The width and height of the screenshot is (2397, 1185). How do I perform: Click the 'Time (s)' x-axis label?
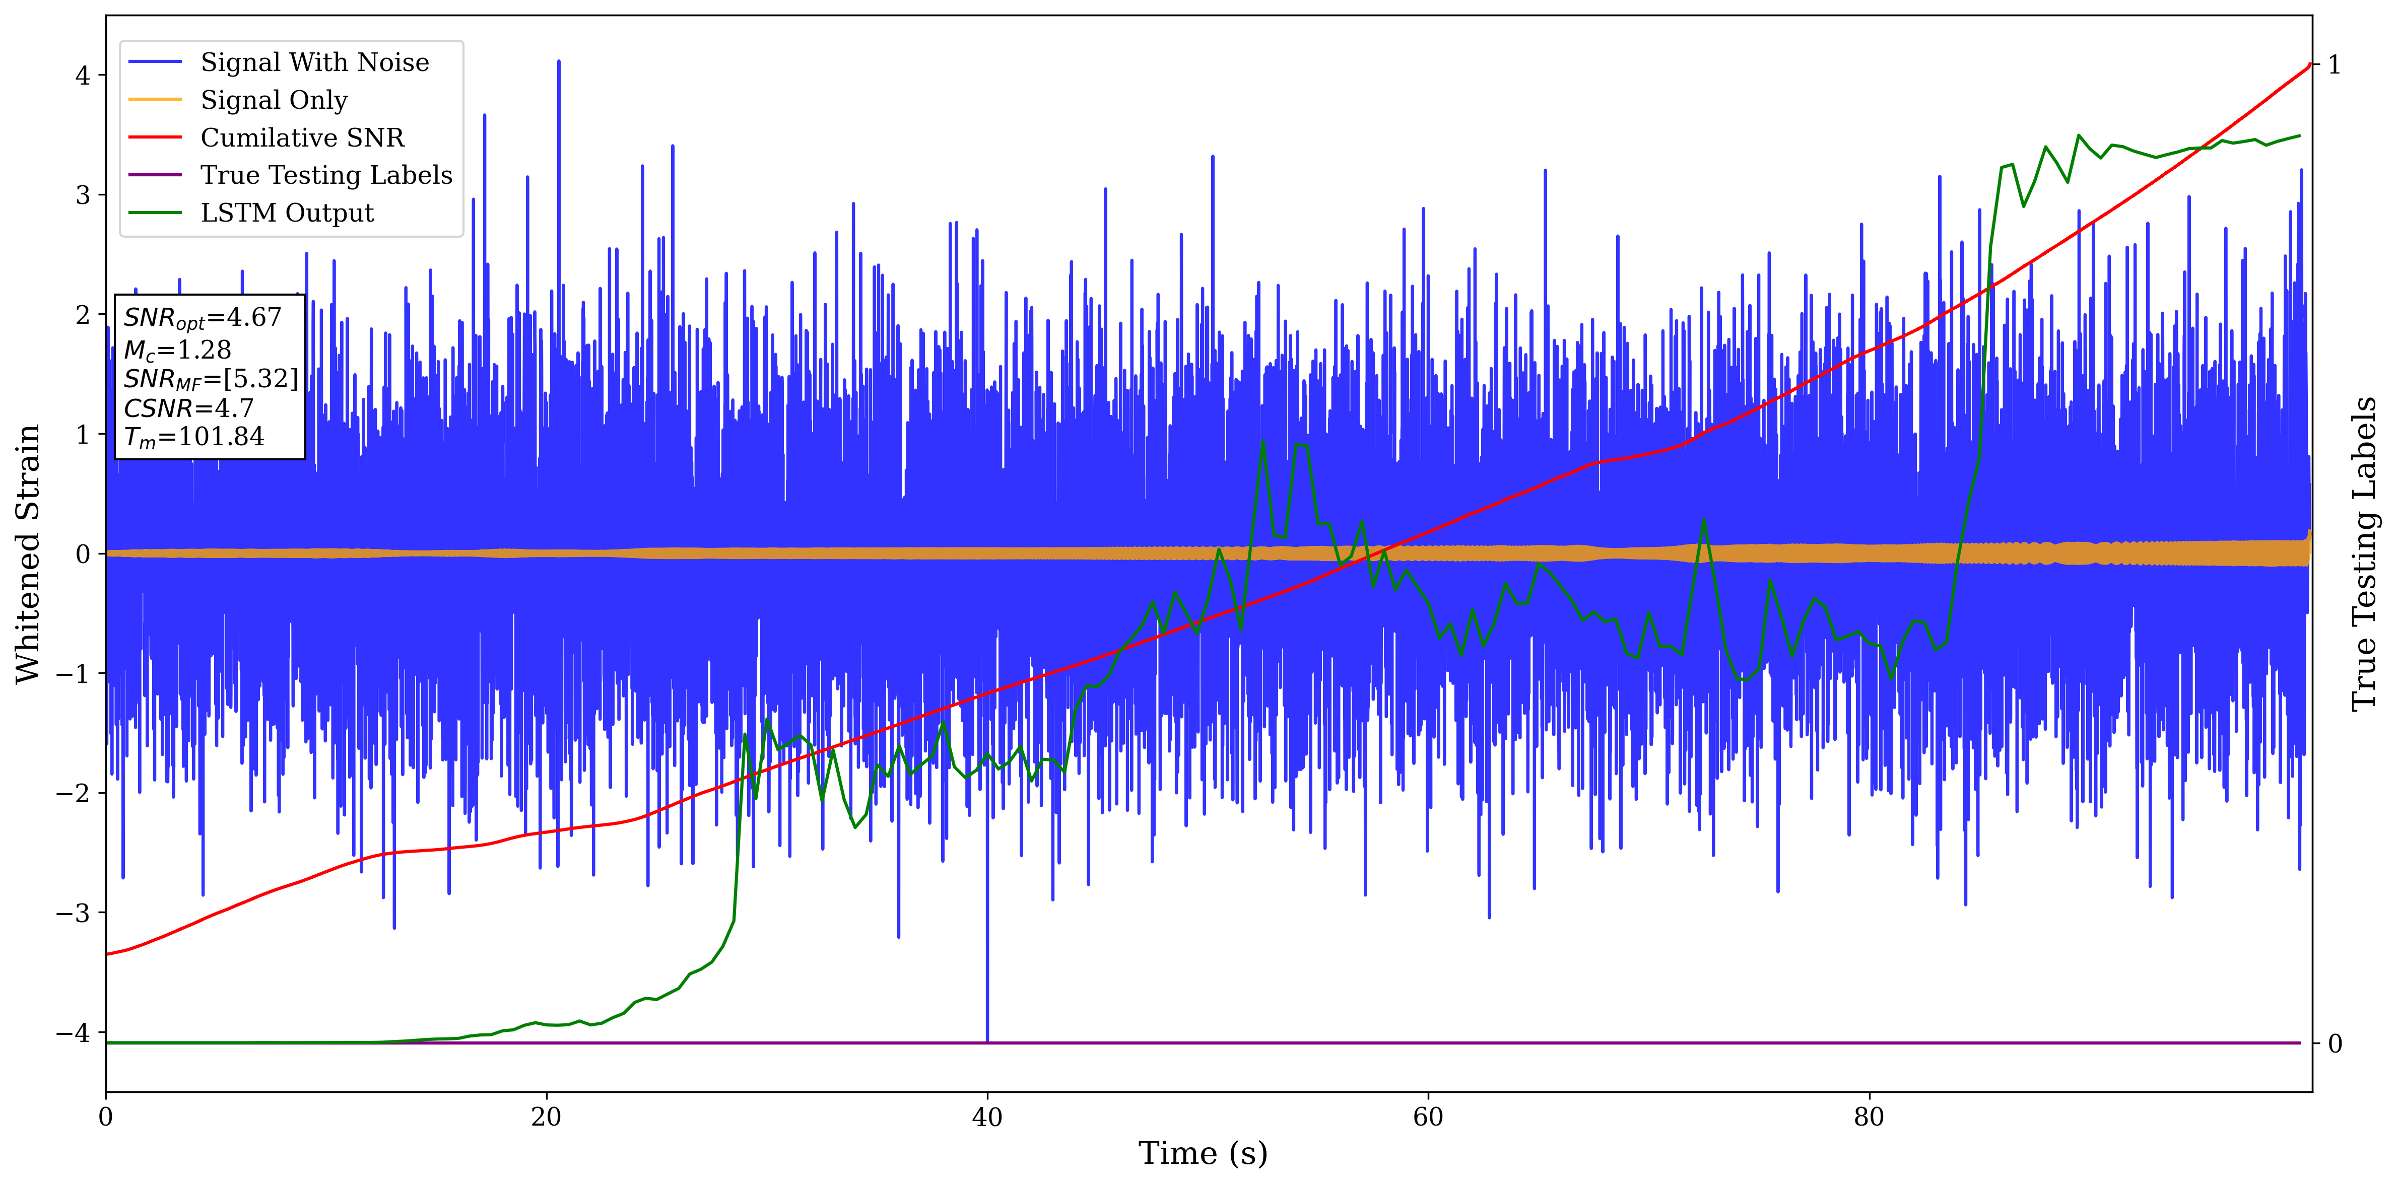point(1202,1153)
